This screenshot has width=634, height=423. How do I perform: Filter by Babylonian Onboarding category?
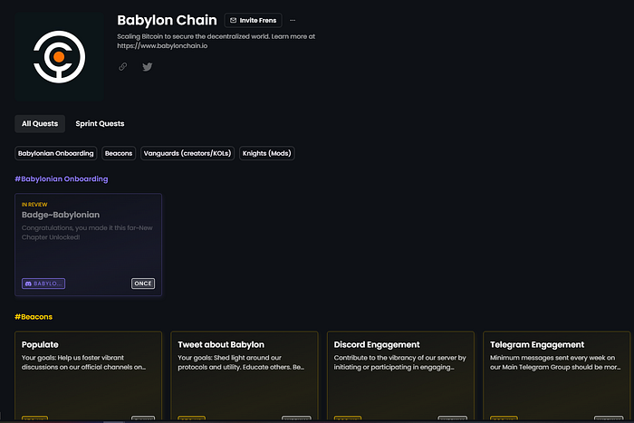[x=56, y=153]
